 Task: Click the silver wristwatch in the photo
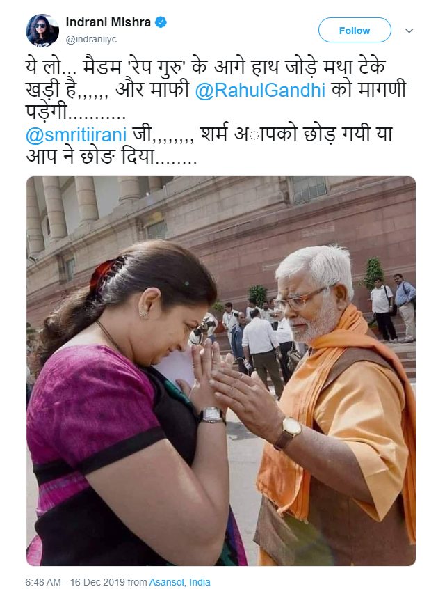[212, 415]
